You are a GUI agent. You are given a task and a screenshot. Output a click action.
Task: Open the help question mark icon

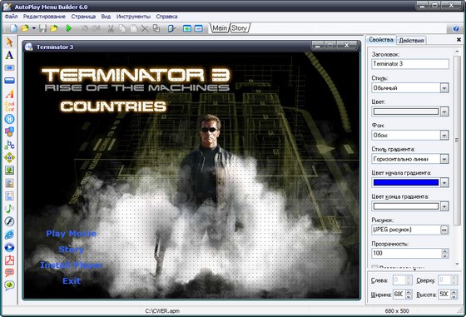456,28
